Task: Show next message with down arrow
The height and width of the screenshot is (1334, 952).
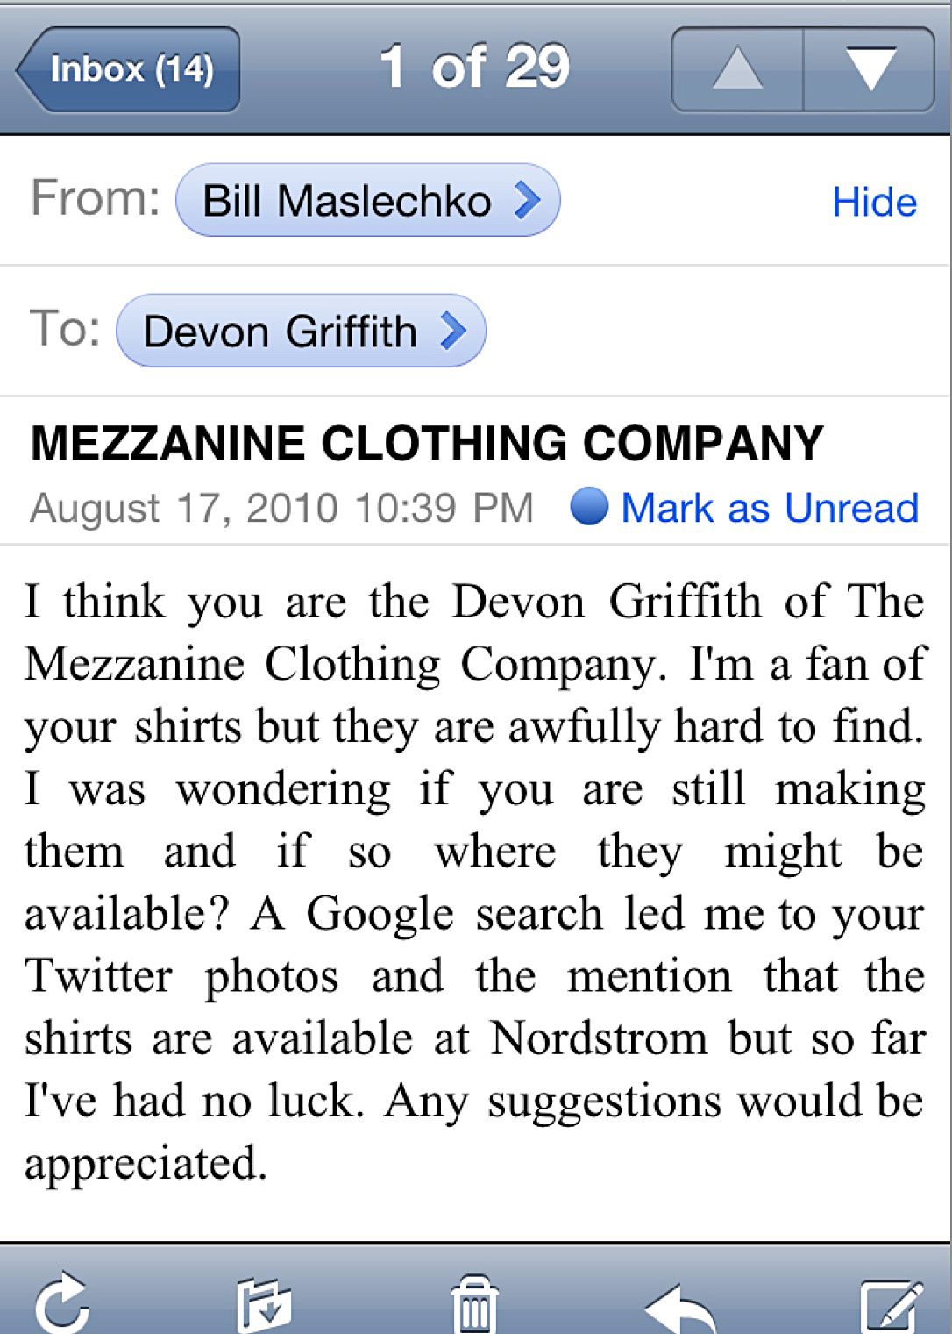Action: 870,69
